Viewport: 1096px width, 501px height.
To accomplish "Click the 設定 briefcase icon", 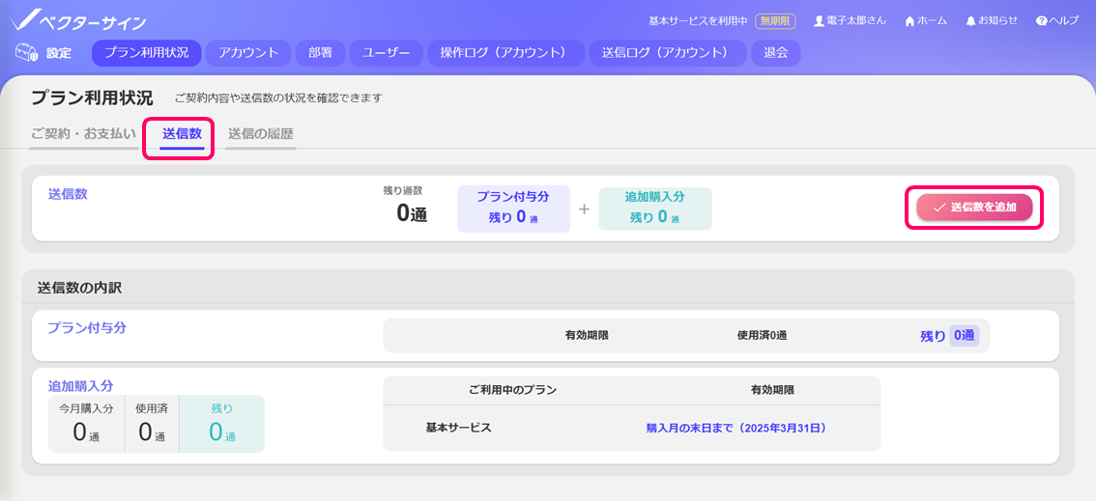I will (26, 53).
